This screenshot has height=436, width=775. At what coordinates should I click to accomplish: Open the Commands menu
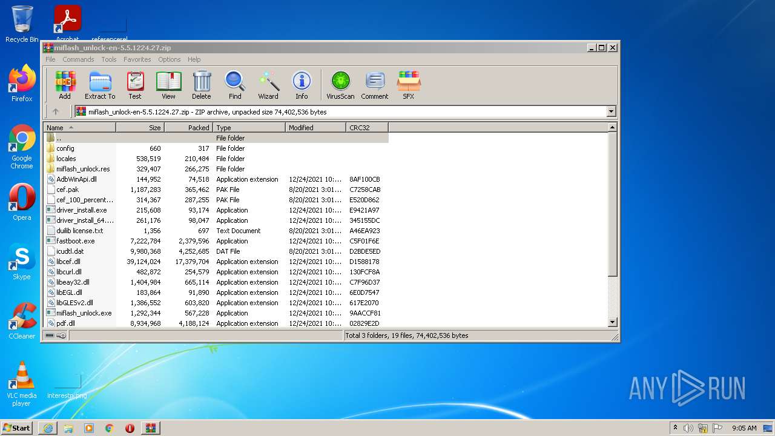[78, 59]
